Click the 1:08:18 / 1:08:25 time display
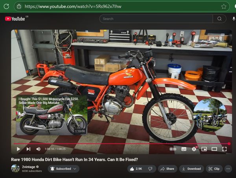Viewport: 236px width, 178px height. 55,149
